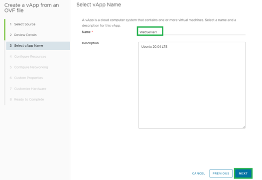
Task: Open Configure Networking step in sidebar
Action: (x=31, y=67)
